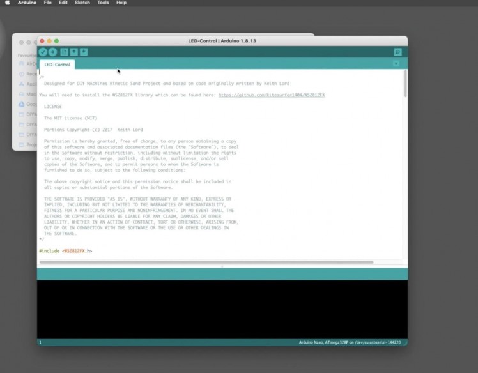Open the Tools menu
The image size is (478, 373).
[103, 3]
